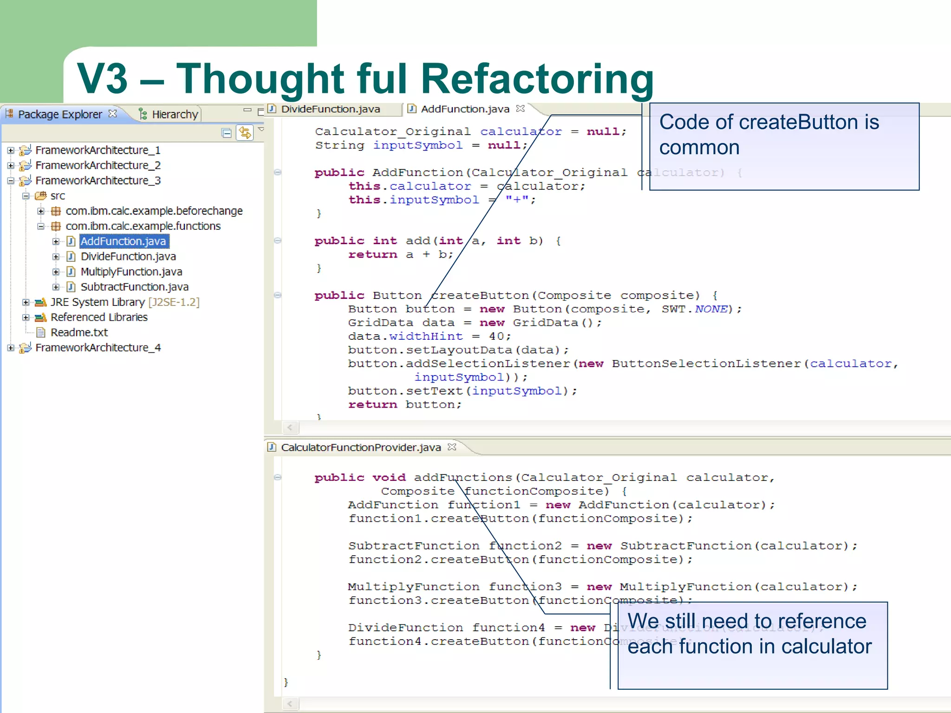Minimize the Package Explorer panel
Screen dimensions: 951x713
coord(247,110)
